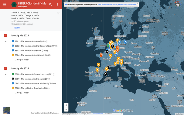
Task: Select BE02 - The woman with flower tattoo
Action: click(36, 46)
